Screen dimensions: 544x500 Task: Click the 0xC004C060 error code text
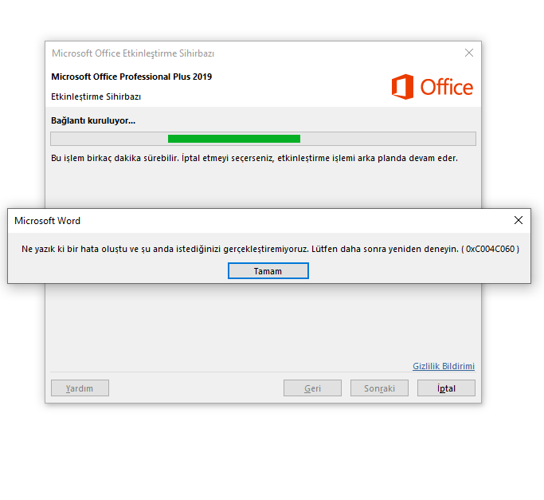pyautogui.click(x=490, y=249)
